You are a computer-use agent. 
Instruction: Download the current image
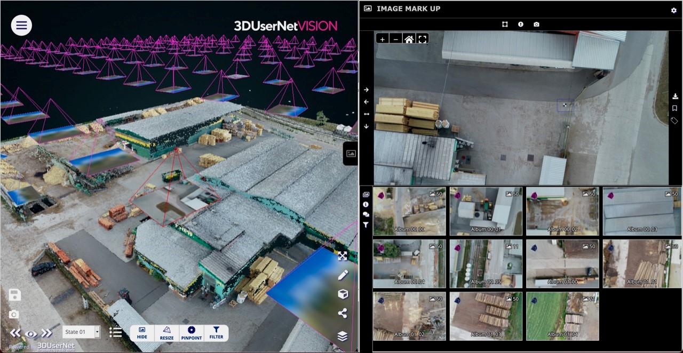coord(674,96)
